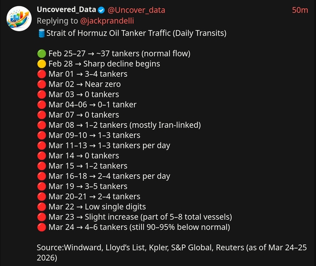
Task: Open @jackprandelli's profile link
Action: point(108,21)
